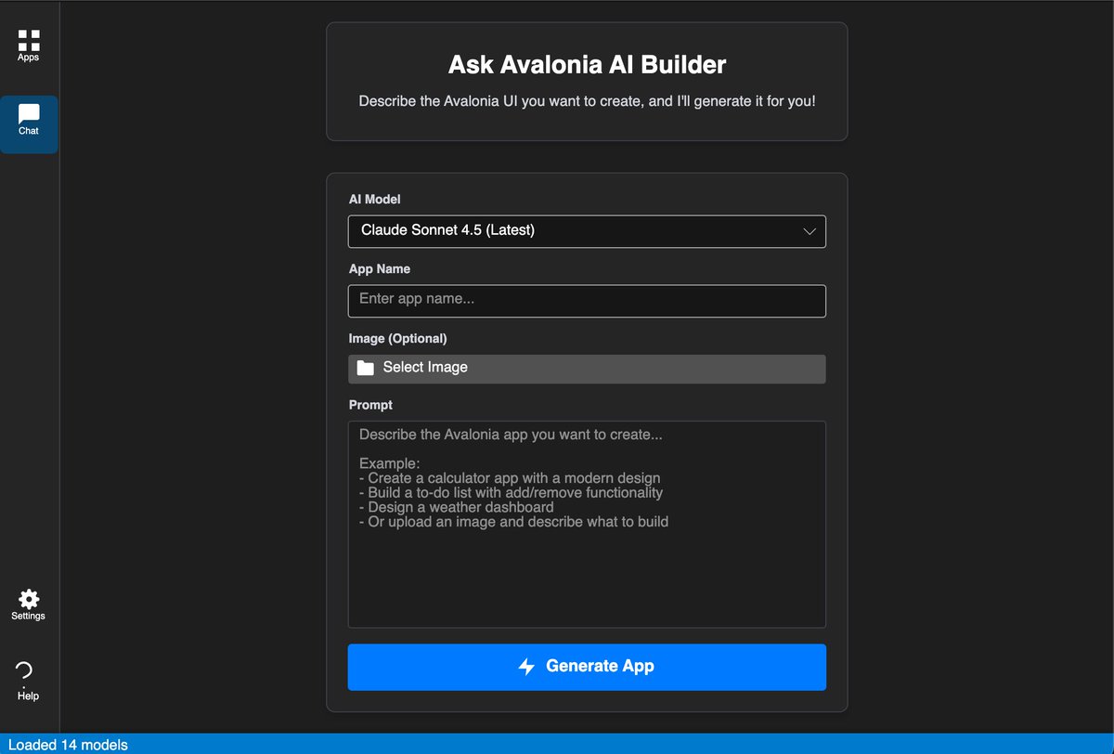
Task: Focus the Prompt text area
Action: coord(587,525)
